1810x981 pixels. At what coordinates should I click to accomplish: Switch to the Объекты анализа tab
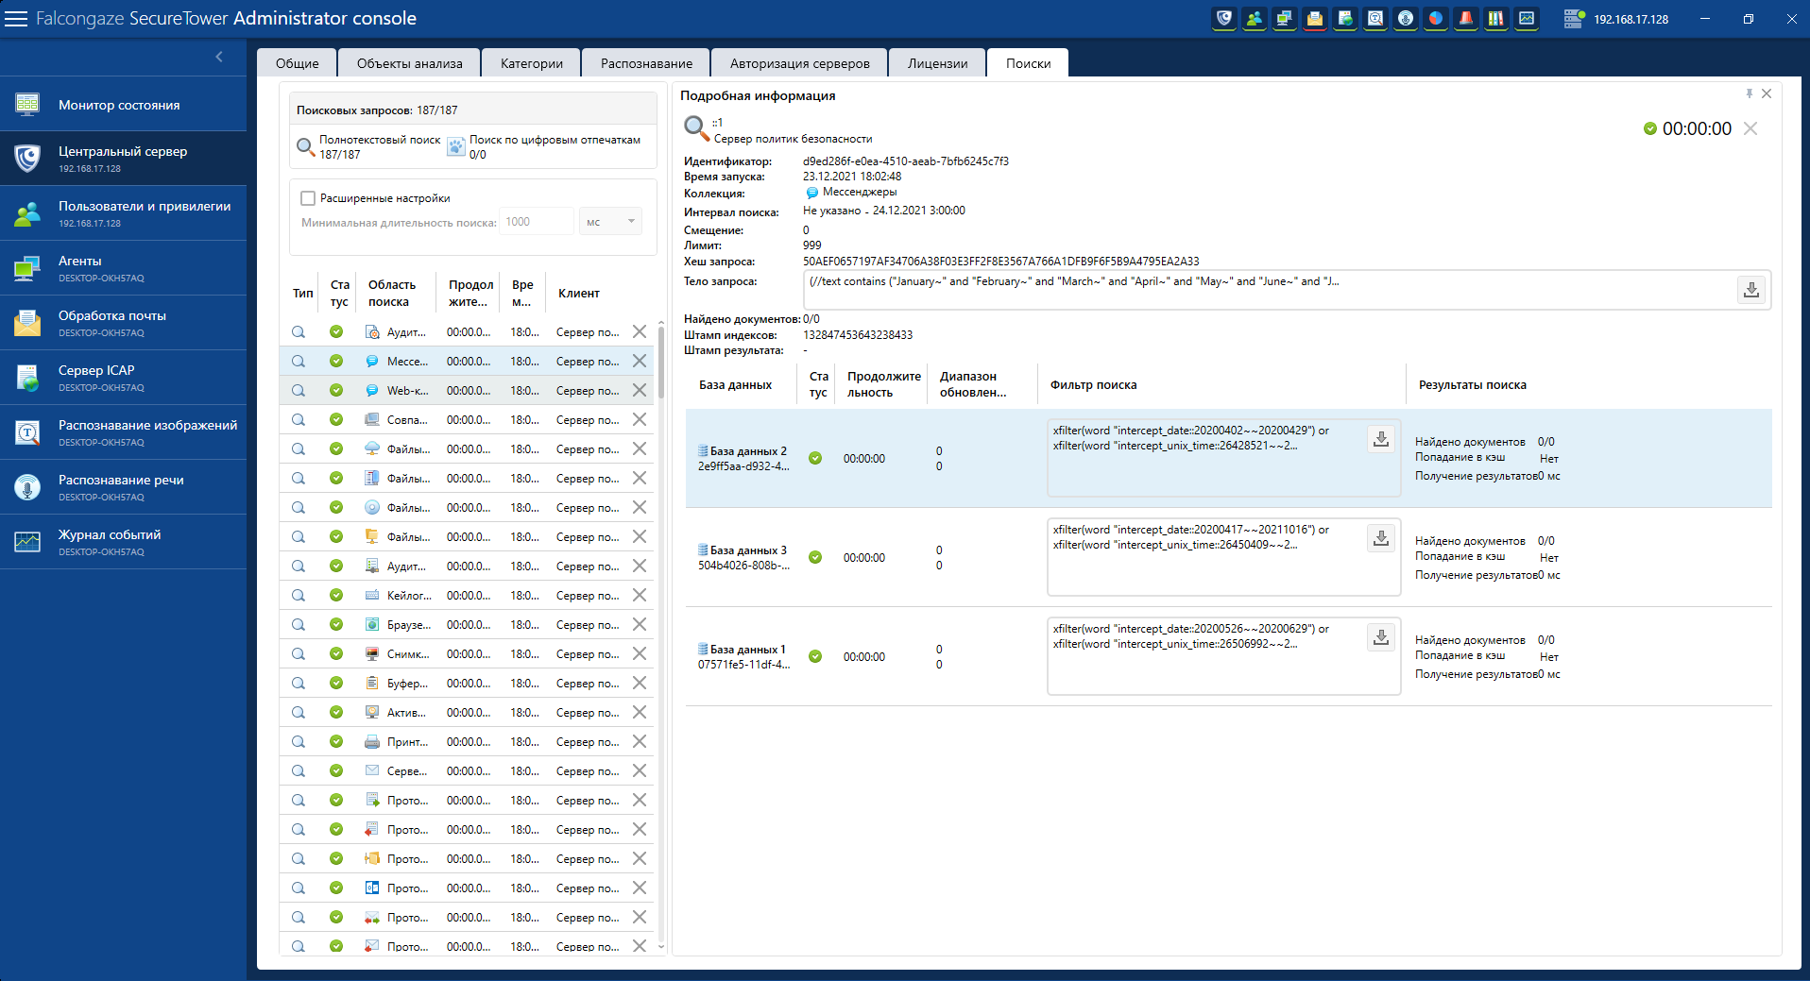(x=409, y=63)
